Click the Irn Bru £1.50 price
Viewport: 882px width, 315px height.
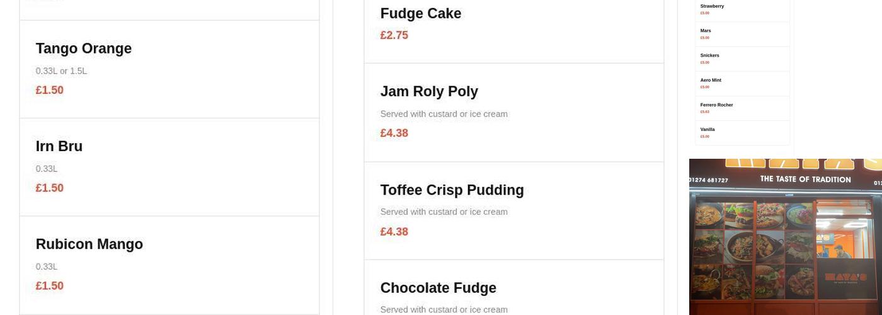[50, 188]
